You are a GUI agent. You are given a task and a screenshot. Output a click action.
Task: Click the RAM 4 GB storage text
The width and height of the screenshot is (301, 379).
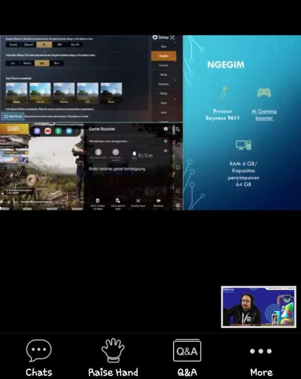click(243, 174)
